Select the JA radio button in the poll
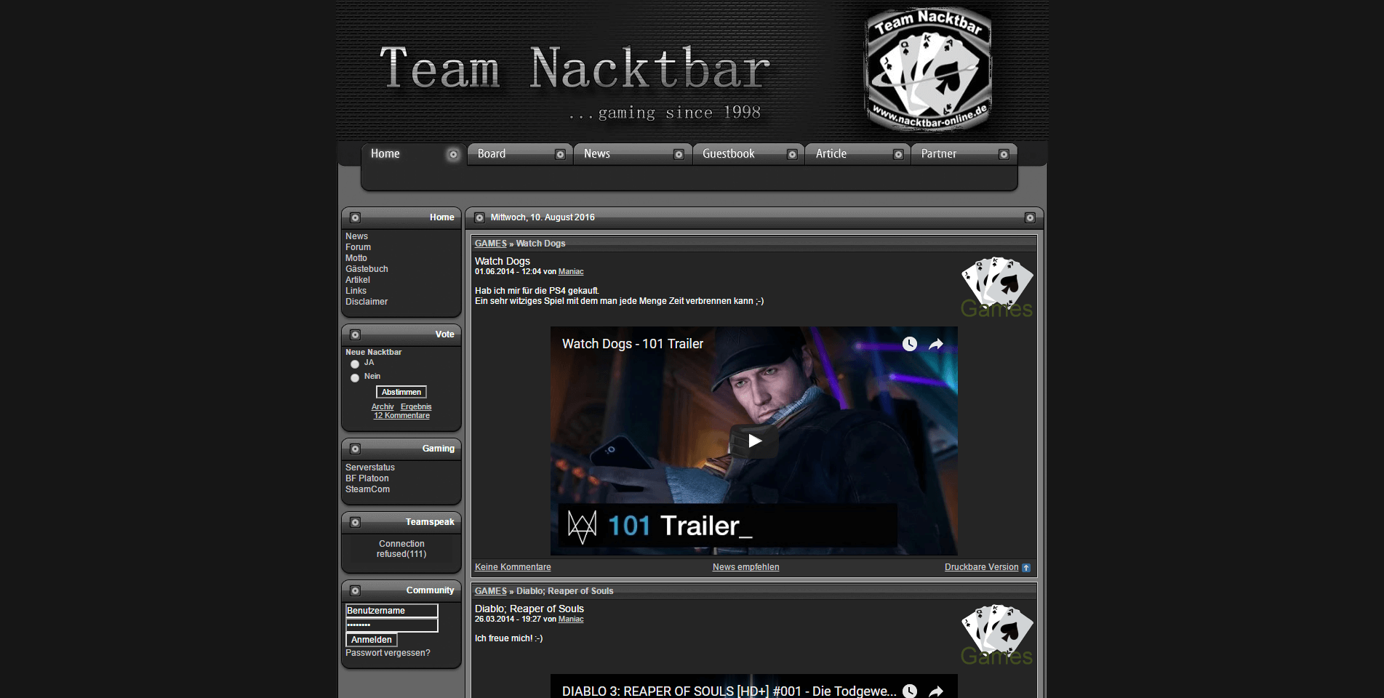Image resolution: width=1384 pixels, height=698 pixels. [x=356, y=364]
